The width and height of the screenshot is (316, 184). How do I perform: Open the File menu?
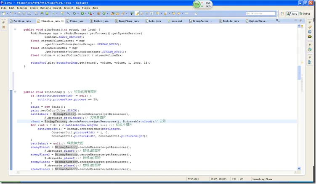(4, 8)
